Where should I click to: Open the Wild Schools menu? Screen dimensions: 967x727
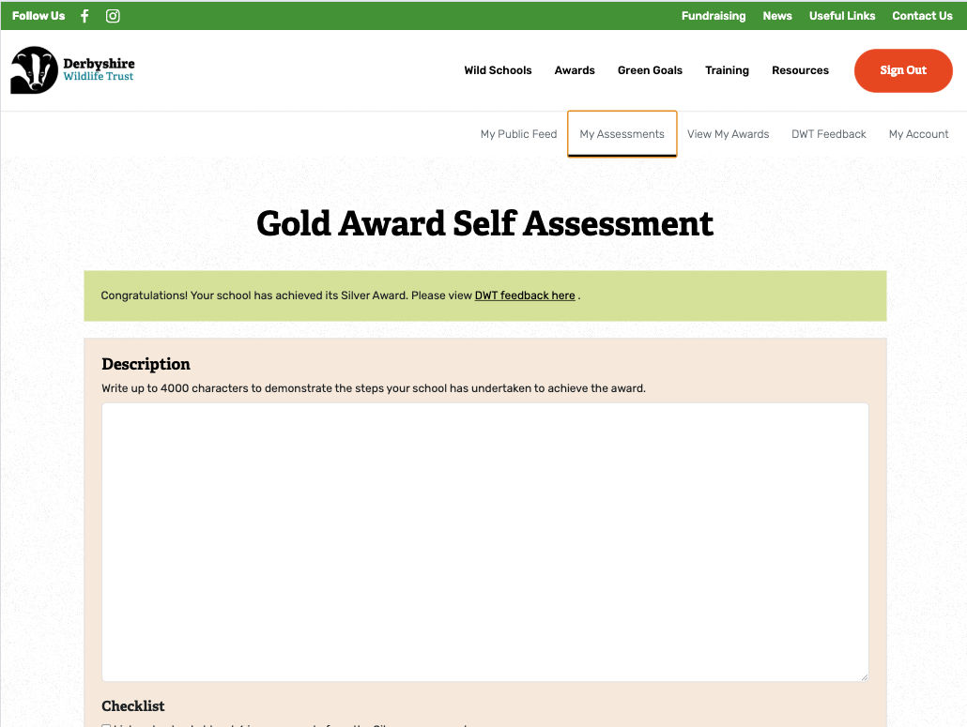498,70
